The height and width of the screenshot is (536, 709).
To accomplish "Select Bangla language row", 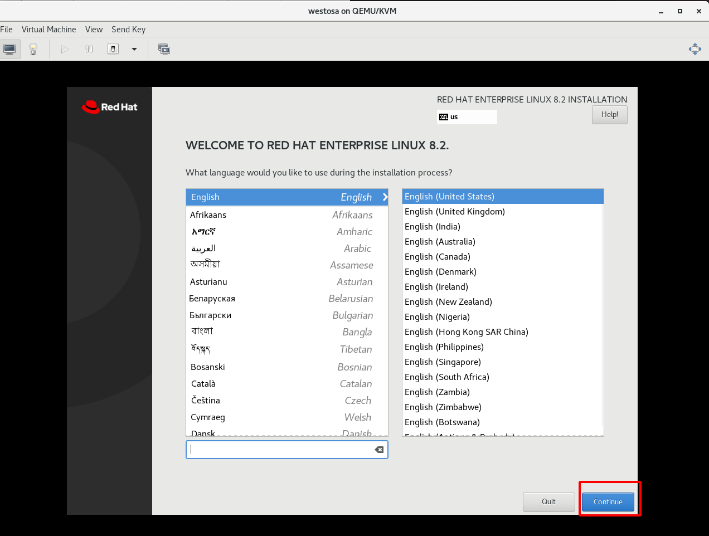I will tap(287, 332).
